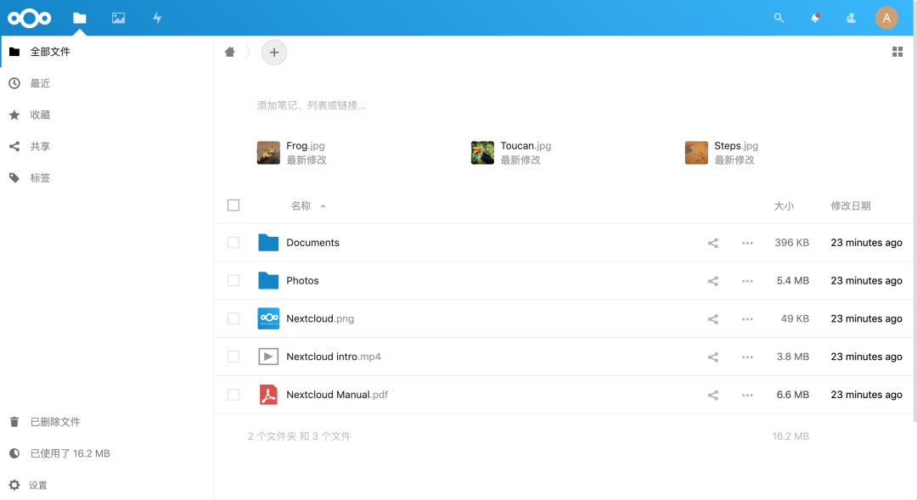The width and height of the screenshot is (917, 500).
Task: Click the 396 KB size value
Action: point(792,243)
